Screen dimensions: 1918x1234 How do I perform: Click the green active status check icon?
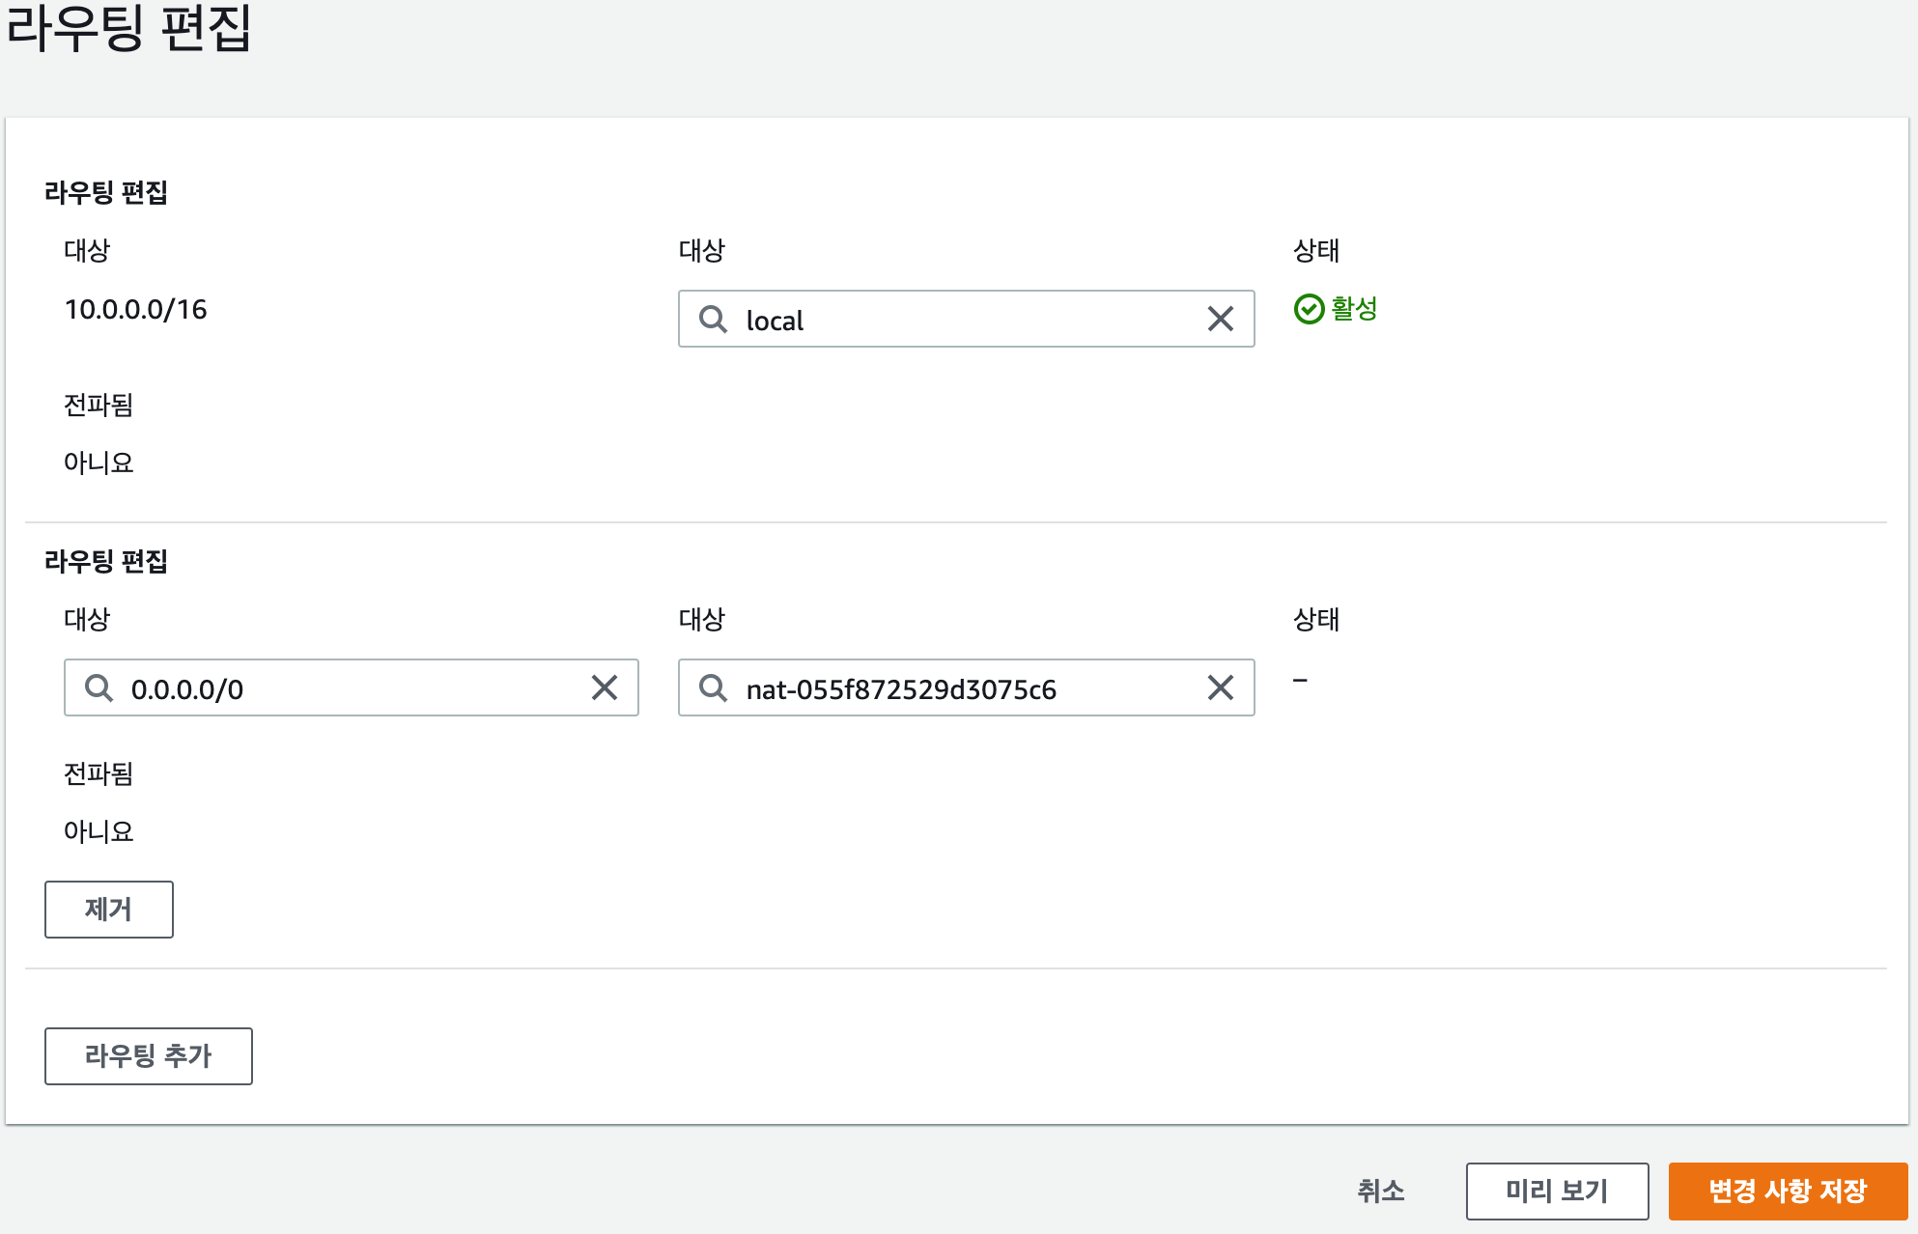pos(1309,309)
